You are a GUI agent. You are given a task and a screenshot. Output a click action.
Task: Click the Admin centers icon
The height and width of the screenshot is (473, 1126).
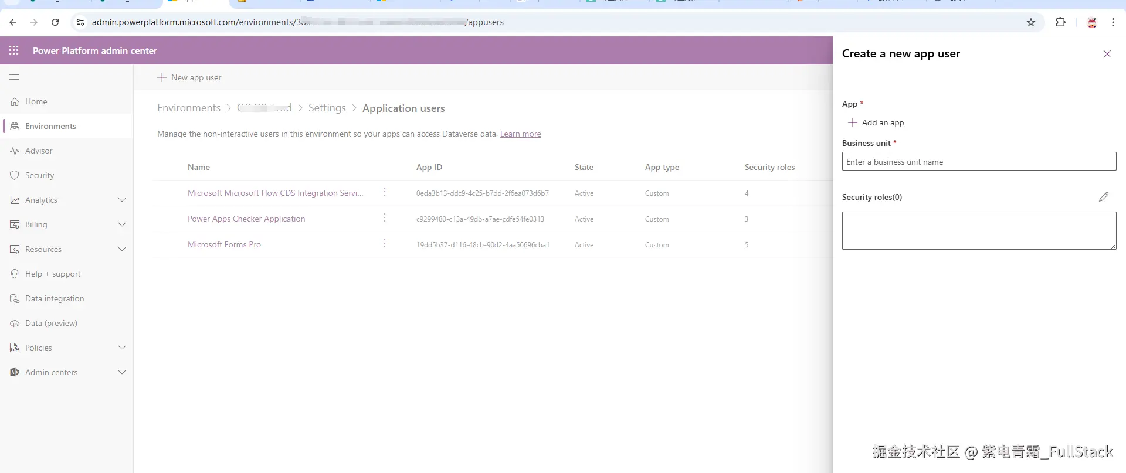15,372
